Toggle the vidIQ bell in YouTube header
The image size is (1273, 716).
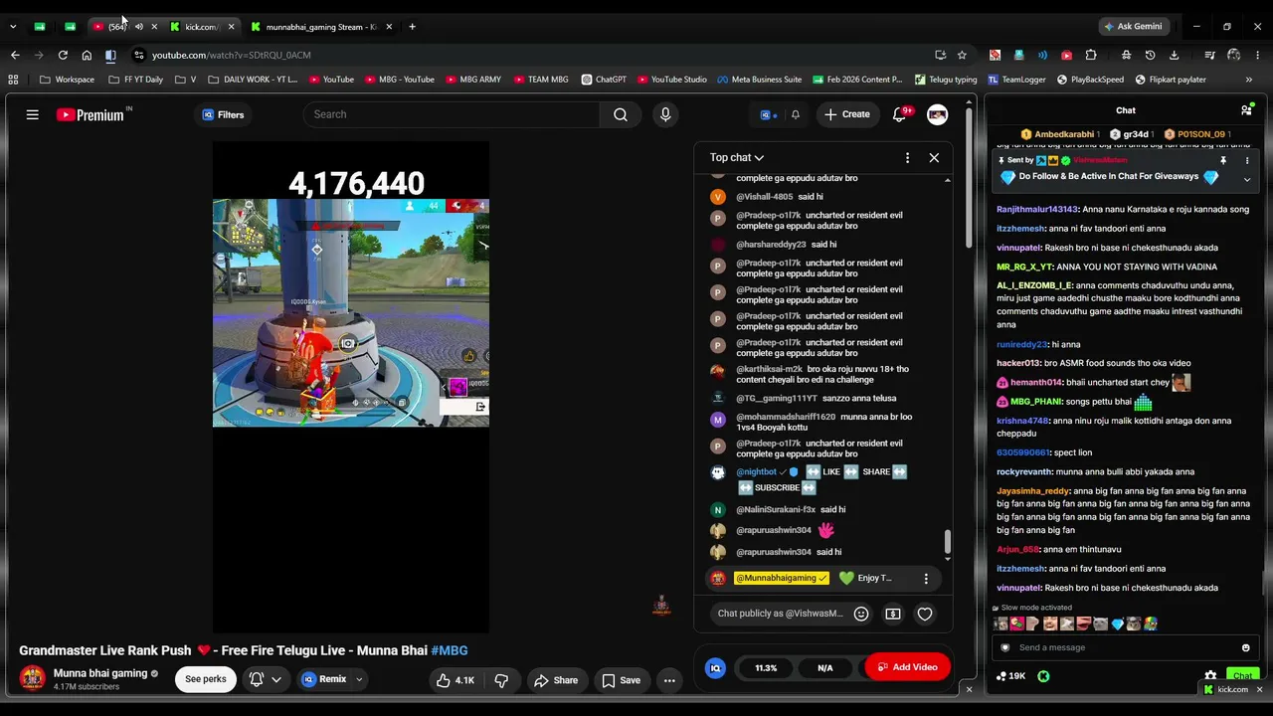click(x=795, y=114)
